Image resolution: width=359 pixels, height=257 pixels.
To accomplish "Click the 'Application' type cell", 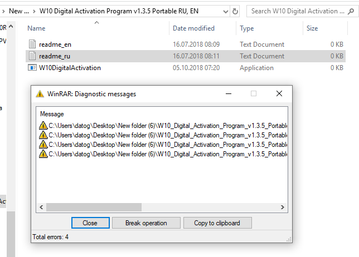I will 256,68.
